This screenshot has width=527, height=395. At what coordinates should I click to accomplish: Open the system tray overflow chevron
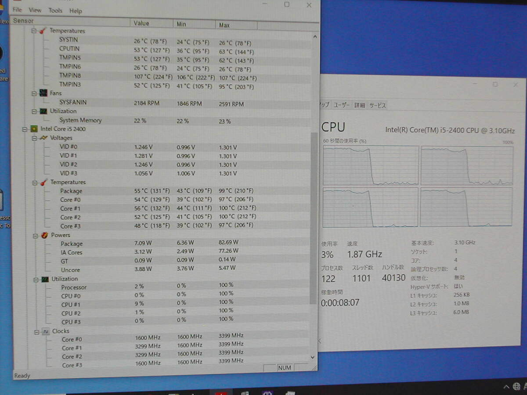coord(505,387)
